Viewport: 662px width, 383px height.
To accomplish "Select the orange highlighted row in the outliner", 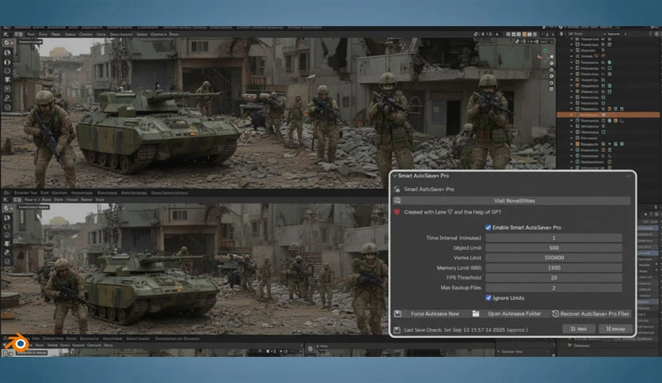I will pos(608,115).
